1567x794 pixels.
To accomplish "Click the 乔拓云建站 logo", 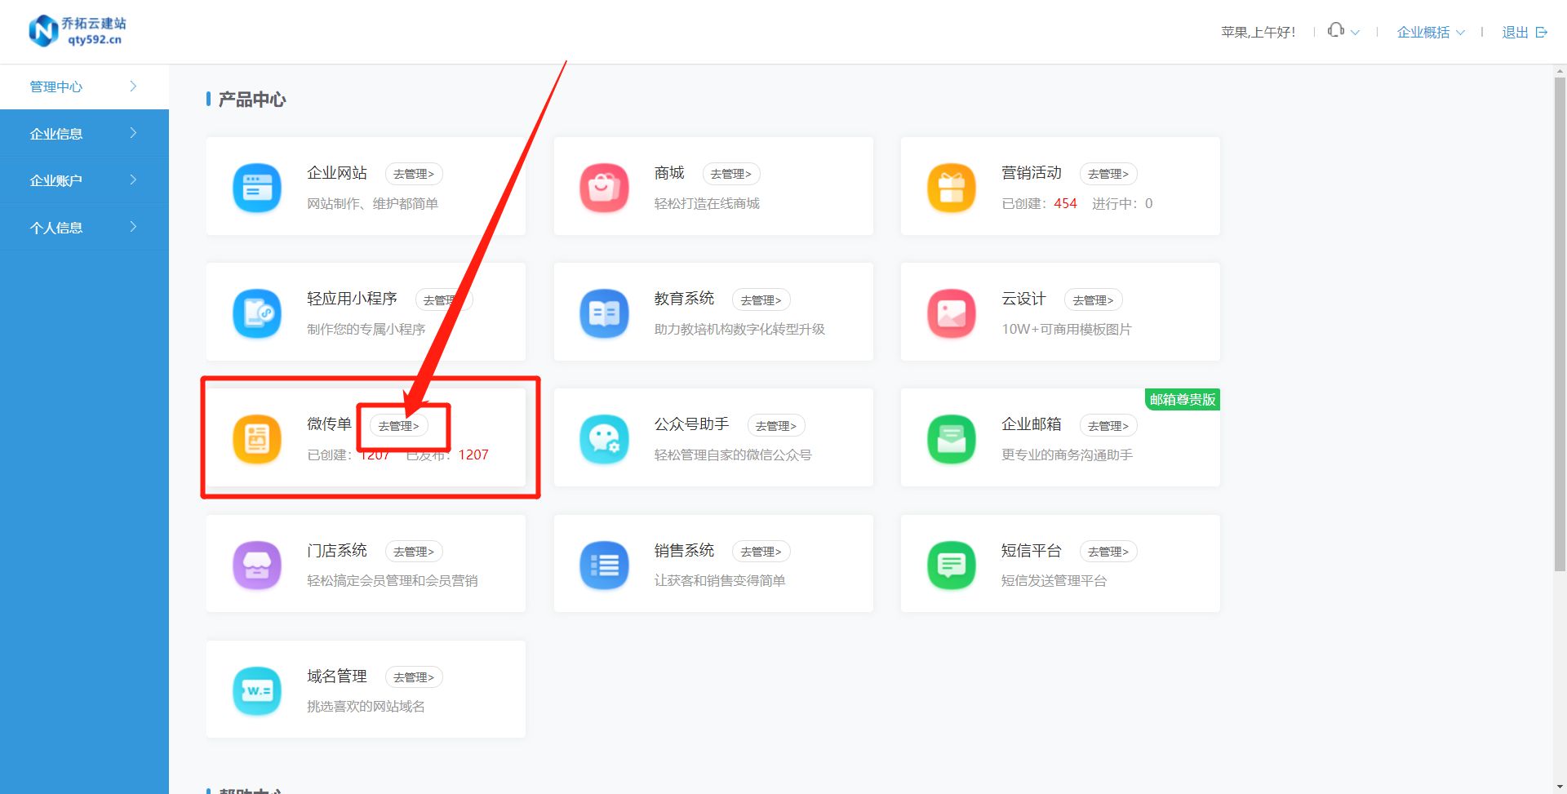I will pyautogui.click(x=78, y=30).
